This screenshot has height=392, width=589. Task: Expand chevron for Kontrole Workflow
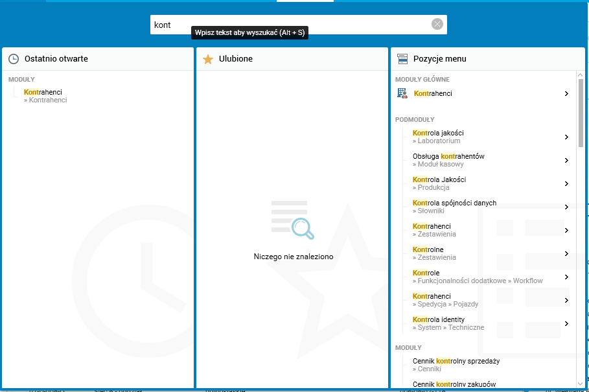coord(566,277)
